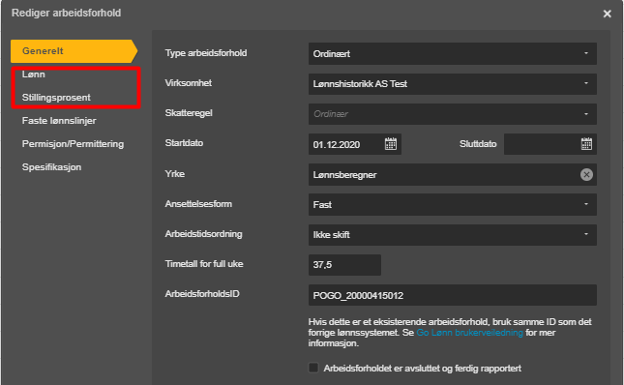Switch to the Lønn tab
624x385 pixels.
[34, 74]
